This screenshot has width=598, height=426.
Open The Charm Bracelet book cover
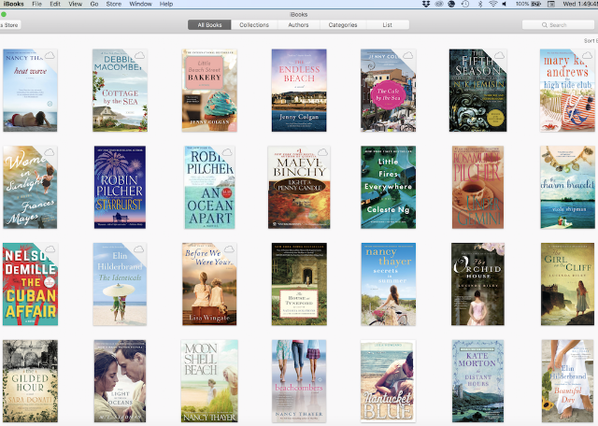[567, 187]
